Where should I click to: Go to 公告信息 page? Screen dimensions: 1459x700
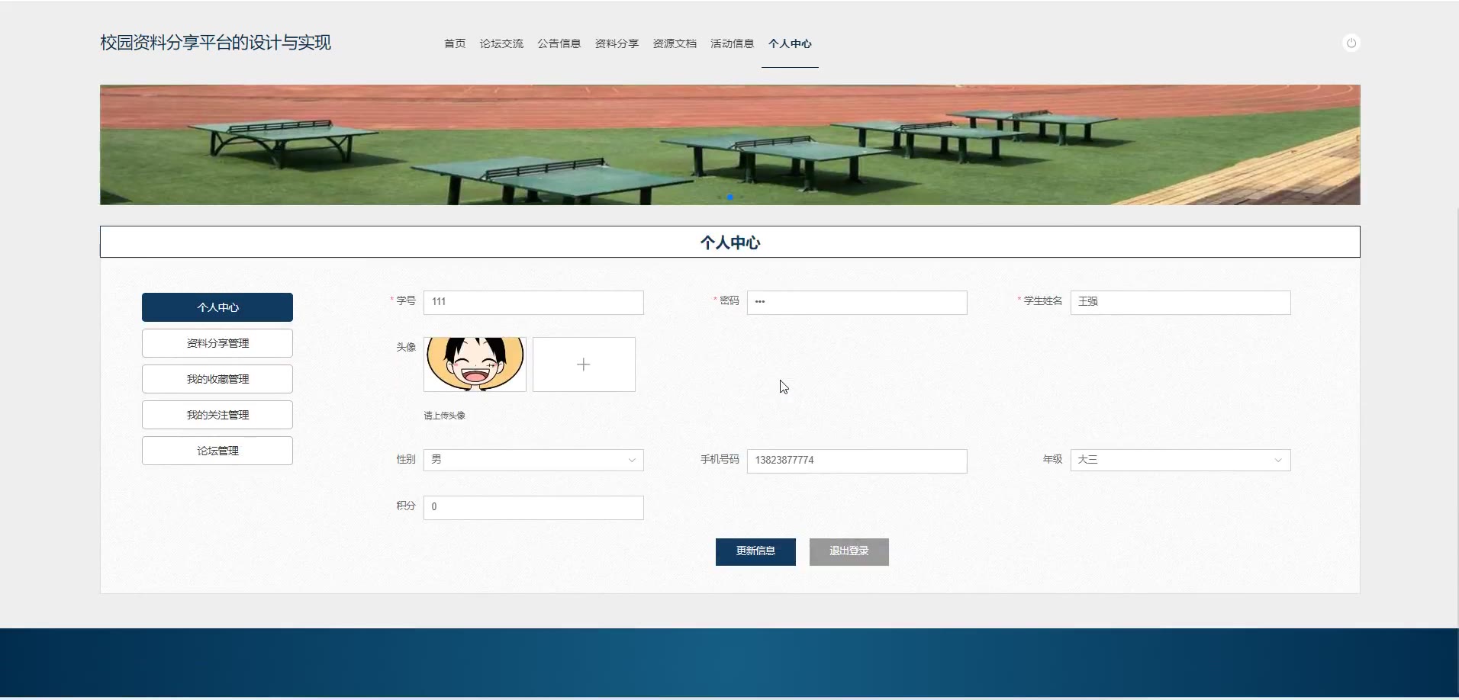559,43
